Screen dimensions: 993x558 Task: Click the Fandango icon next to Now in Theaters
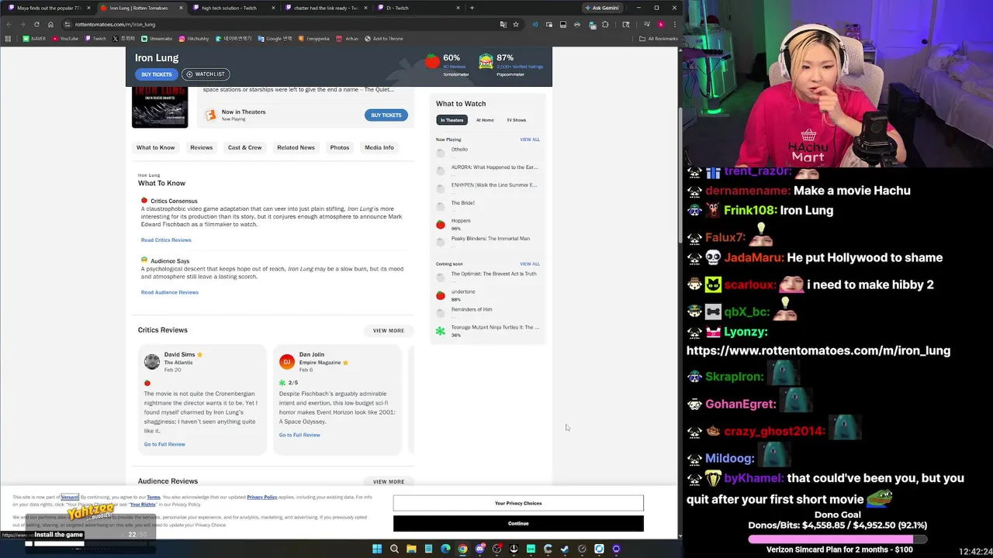[210, 115]
